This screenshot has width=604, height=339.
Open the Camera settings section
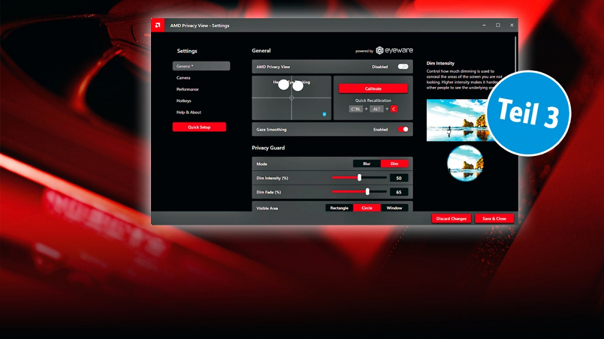click(x=184, y=78)
